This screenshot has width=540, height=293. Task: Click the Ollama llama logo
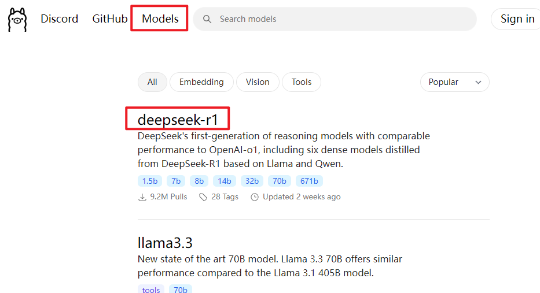click(17, 19)
